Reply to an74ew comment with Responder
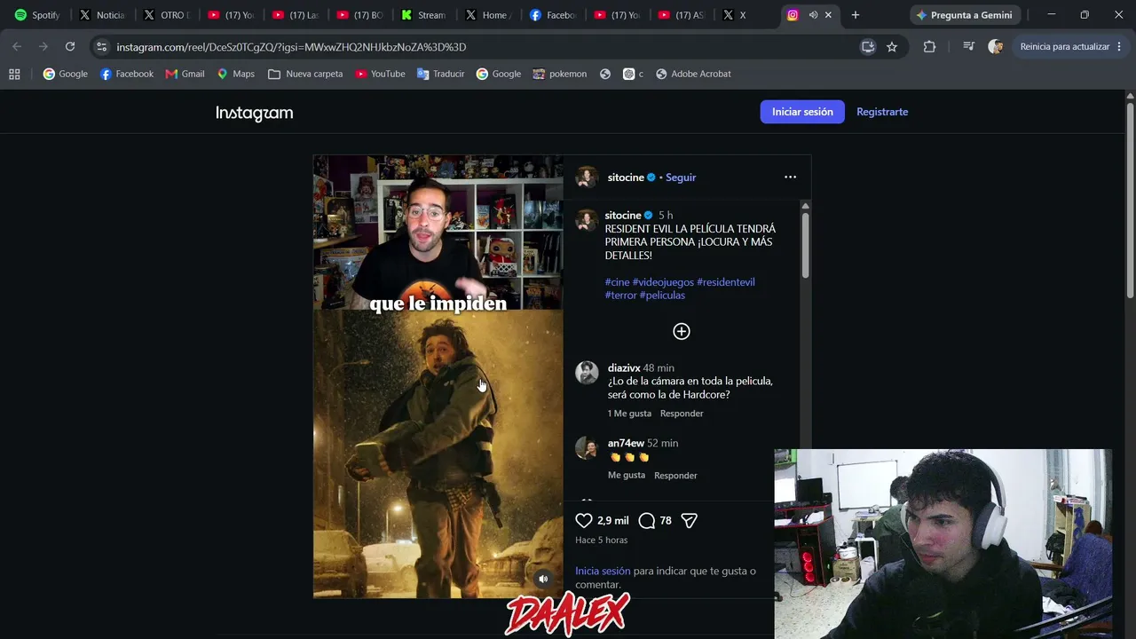 [675, 476]
